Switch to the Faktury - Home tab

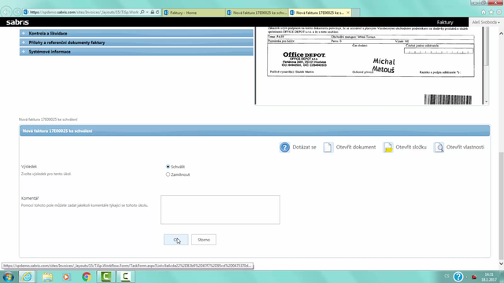(x=194, y=13)
